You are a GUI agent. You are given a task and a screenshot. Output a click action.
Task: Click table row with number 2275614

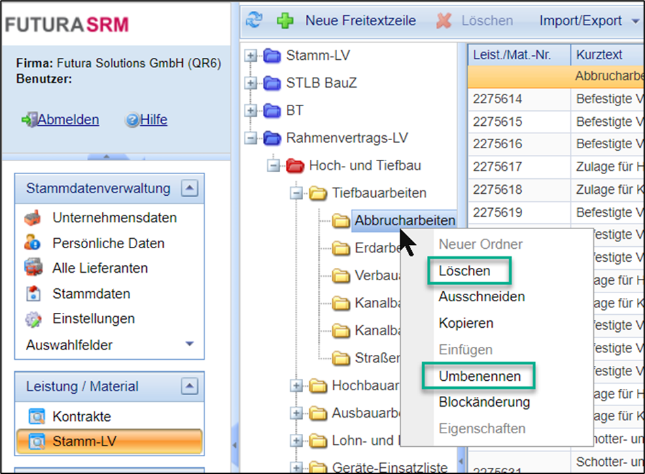pyautogui.click(x=498, y=99)
